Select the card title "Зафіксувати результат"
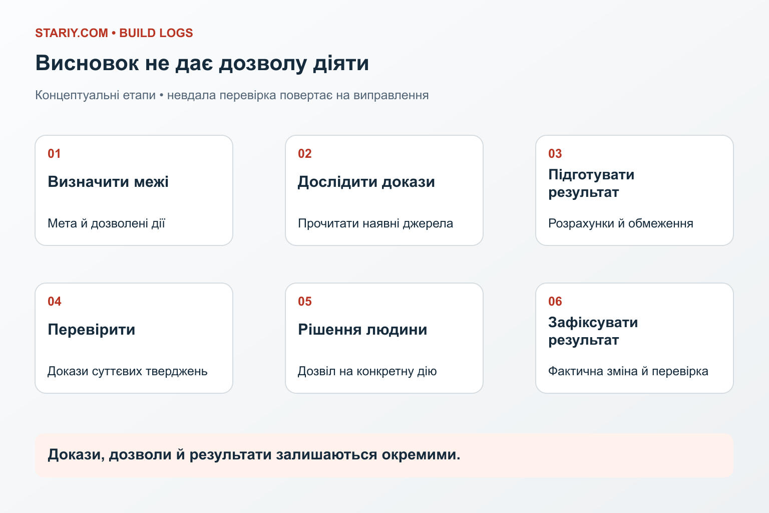Image resolution: width=769 pixels, height=513 pixels. [x=593, y=331]
